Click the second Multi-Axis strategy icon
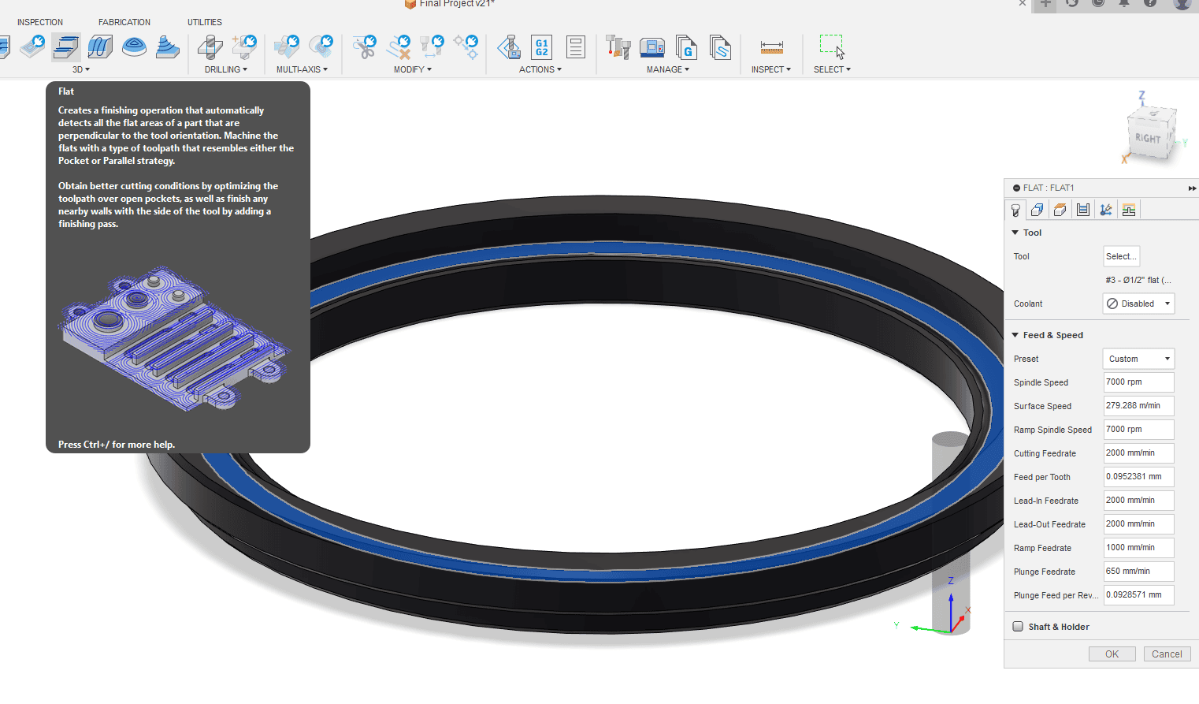1199x704 pixels. coord(321,47)
